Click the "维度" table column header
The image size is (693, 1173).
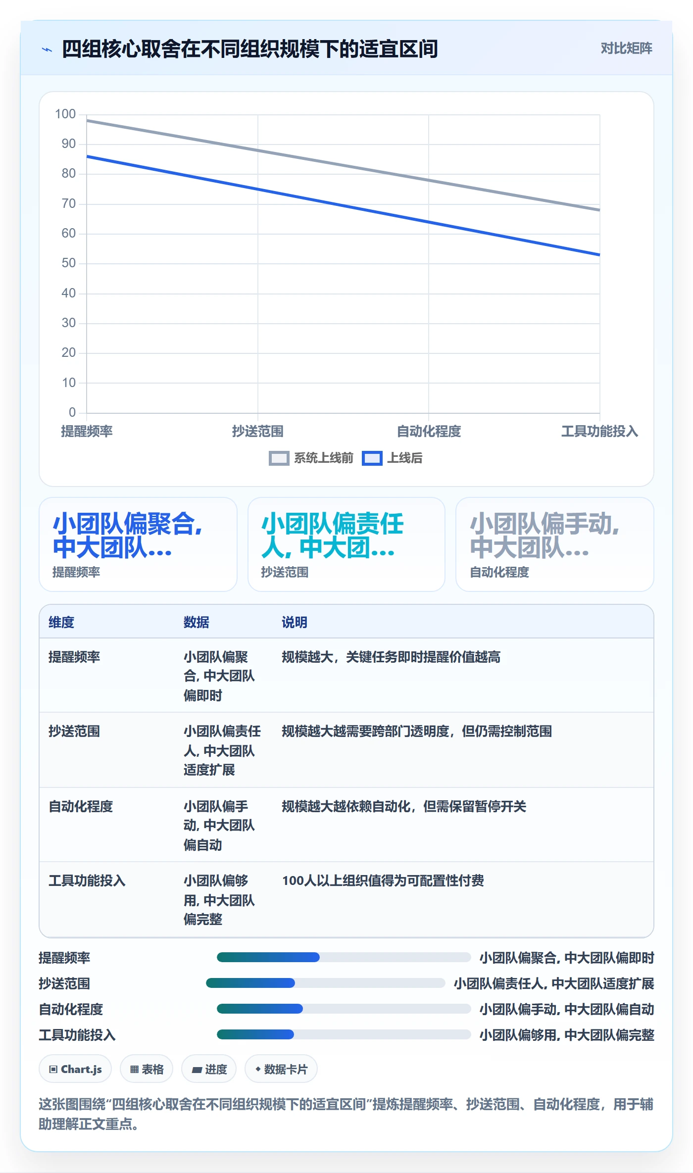coord(61,622)
